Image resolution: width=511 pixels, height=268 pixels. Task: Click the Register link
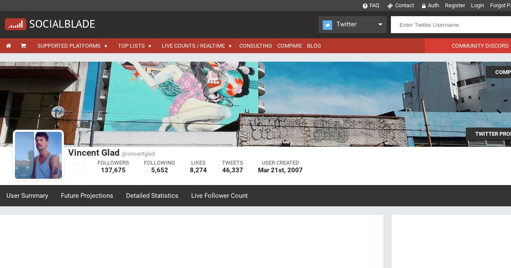455,6
